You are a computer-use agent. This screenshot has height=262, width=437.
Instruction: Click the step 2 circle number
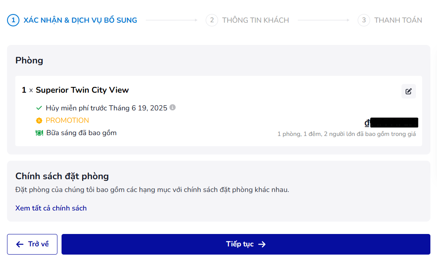coord(211,20)
